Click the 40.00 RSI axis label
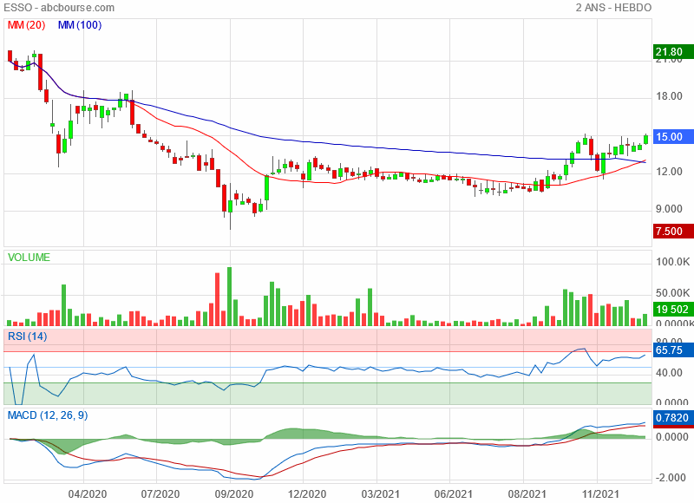The height and width of the screenshot is (503, 694). [669, 373]
